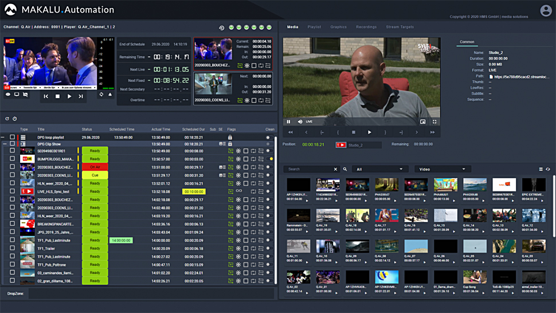
Task: Switch to the Recordings tab
Action: [x=366, y=27]
